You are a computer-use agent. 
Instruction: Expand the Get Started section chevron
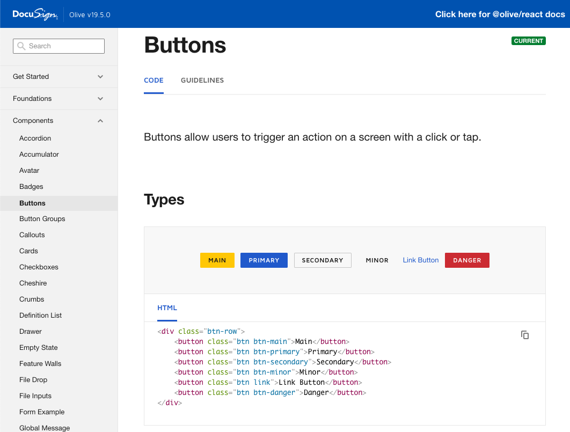point(100,77)
